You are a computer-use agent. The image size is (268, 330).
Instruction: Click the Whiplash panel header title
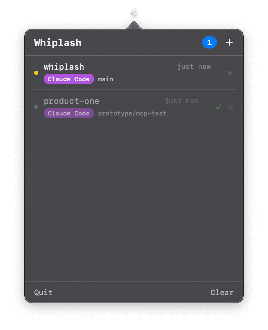pos(57,42)
